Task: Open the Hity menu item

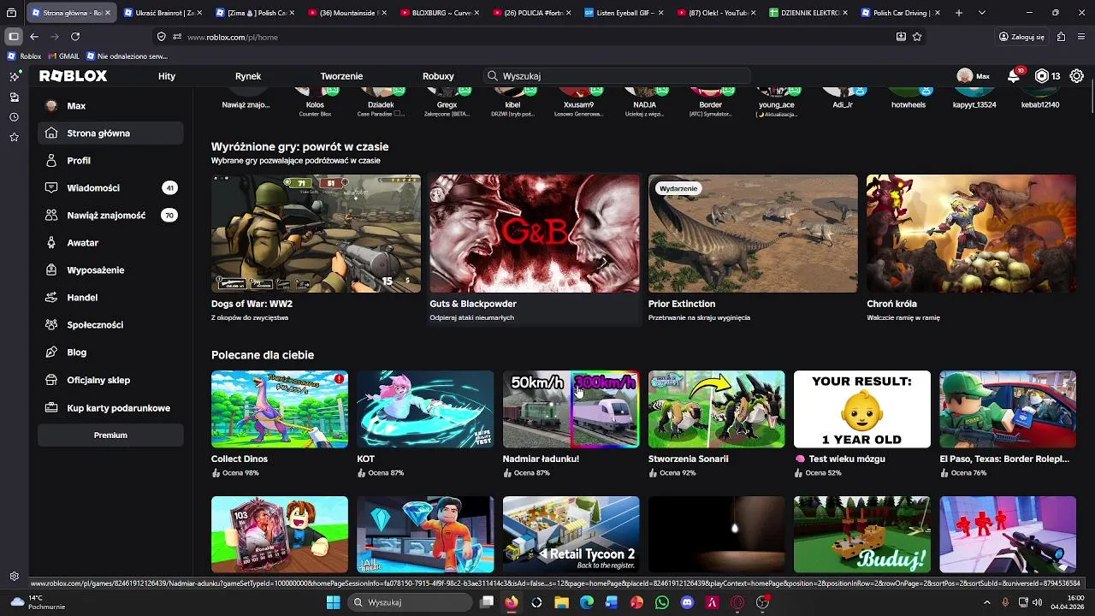Action: [167, 76]
